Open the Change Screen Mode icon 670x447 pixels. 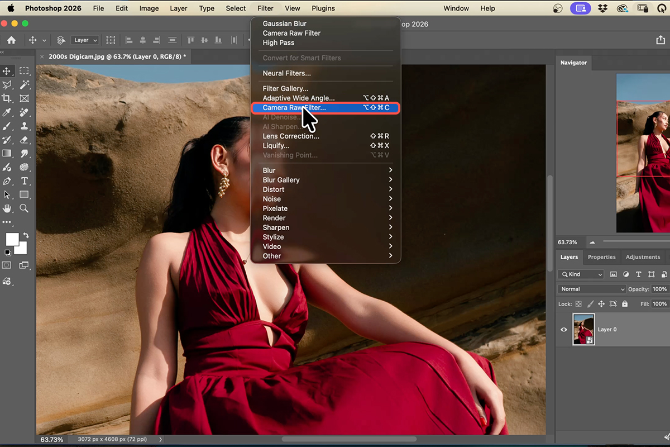[x=23, y=265]
